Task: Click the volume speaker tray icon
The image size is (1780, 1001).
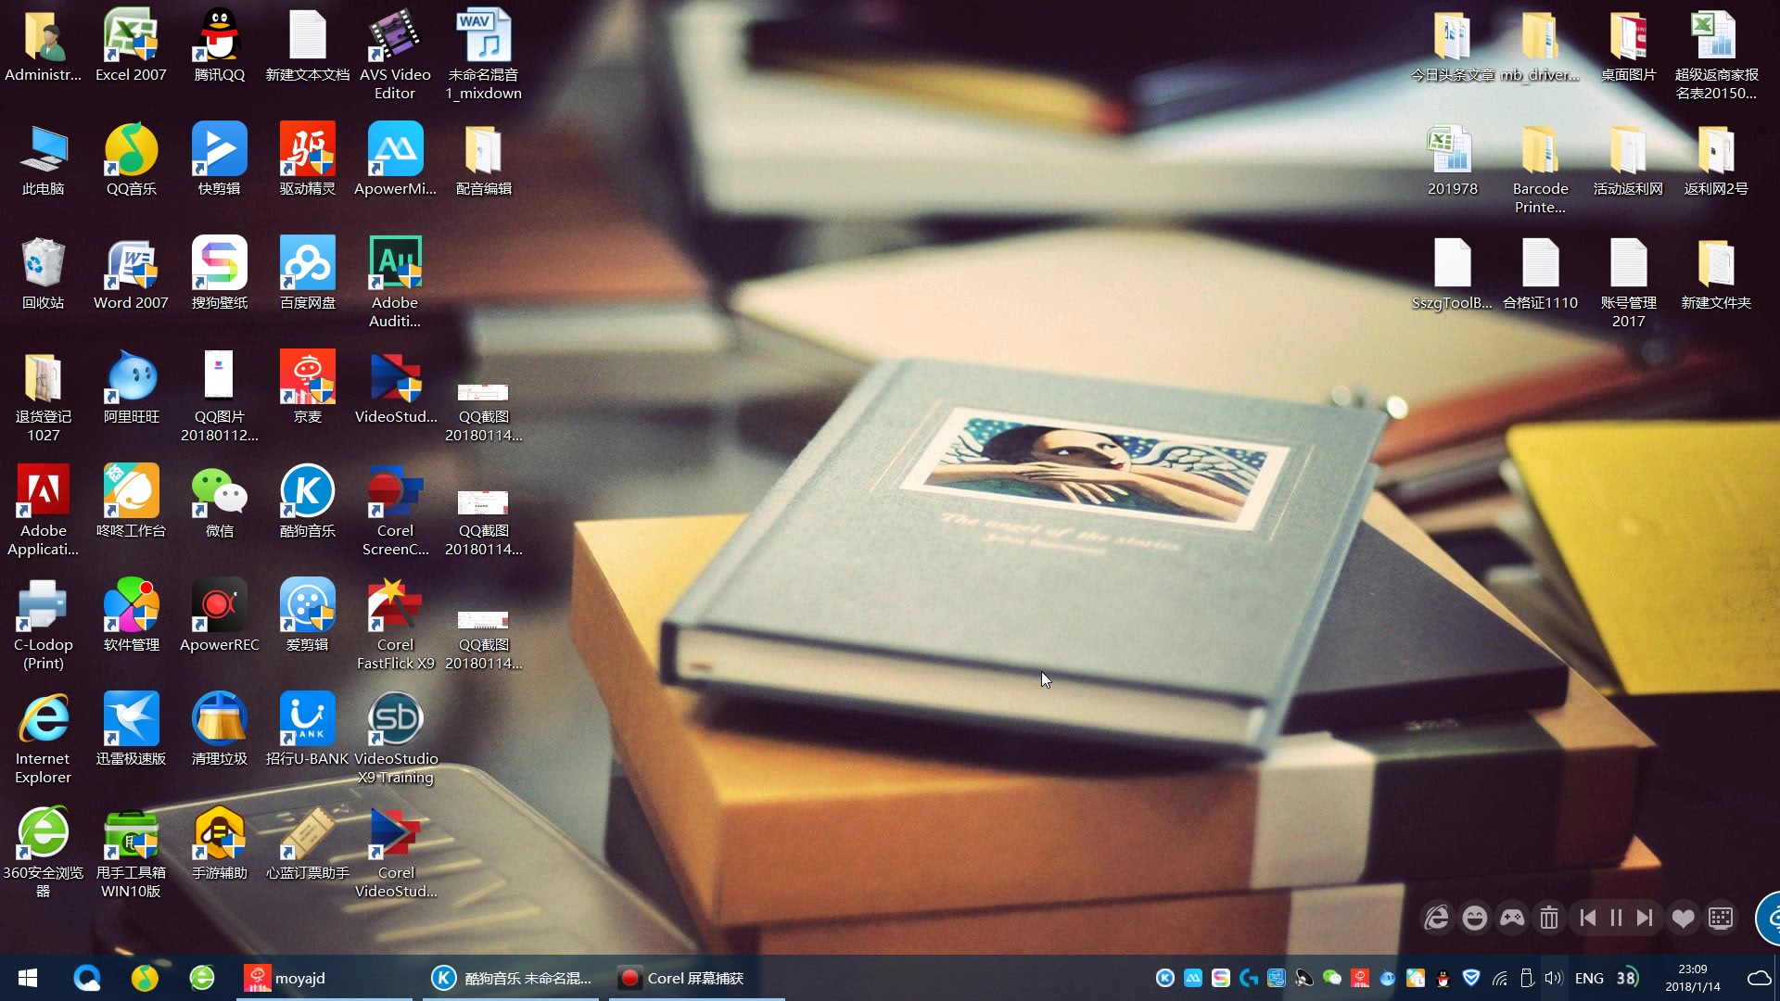Action: click(1554, 978)
